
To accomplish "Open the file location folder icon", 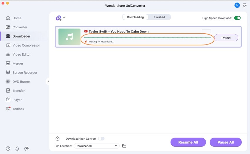I will pyautogui.click(x=124, y=146).
